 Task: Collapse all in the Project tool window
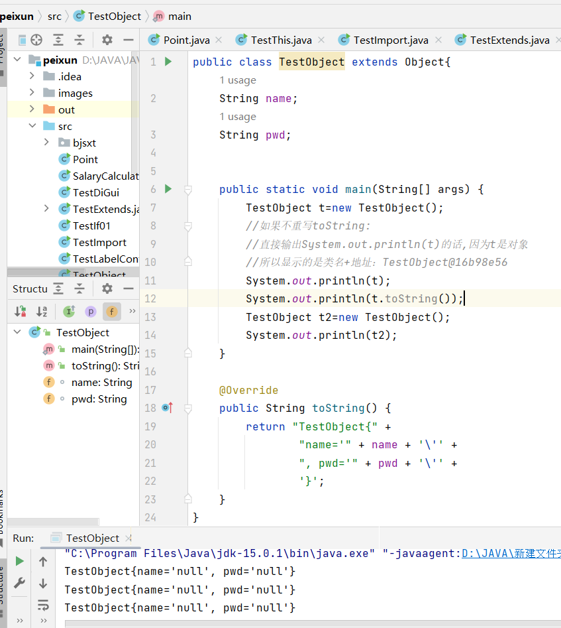pyautogui.click(x=79, y=40)
